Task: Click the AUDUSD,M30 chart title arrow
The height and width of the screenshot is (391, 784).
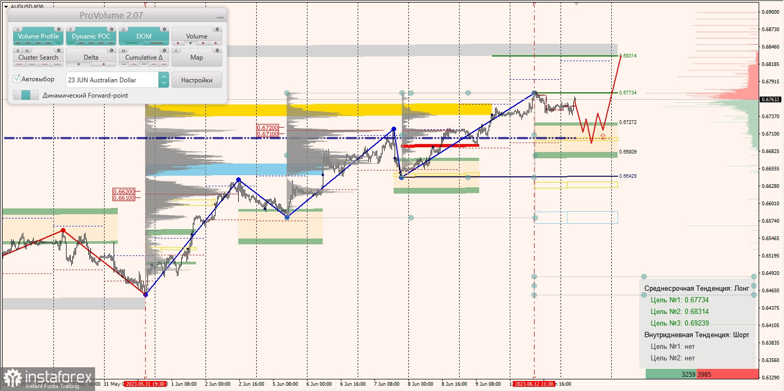Action: (6, 6)
